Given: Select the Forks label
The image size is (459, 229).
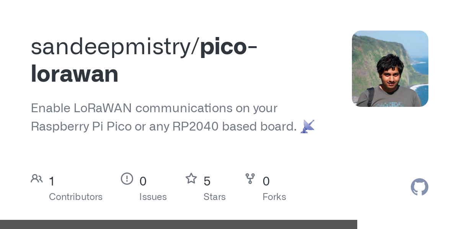Looking at the screenshot, I should [274, 197].
